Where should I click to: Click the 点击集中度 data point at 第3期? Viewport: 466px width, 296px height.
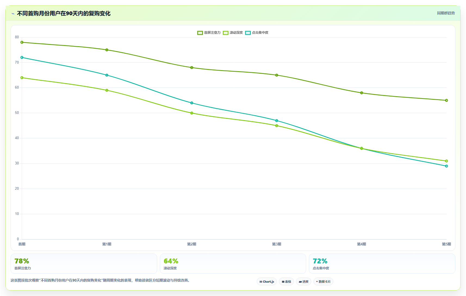click(277, 121)
